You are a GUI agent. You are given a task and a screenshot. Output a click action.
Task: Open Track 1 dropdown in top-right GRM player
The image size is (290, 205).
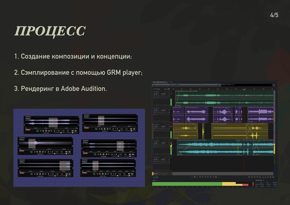[x=87, y=117]
